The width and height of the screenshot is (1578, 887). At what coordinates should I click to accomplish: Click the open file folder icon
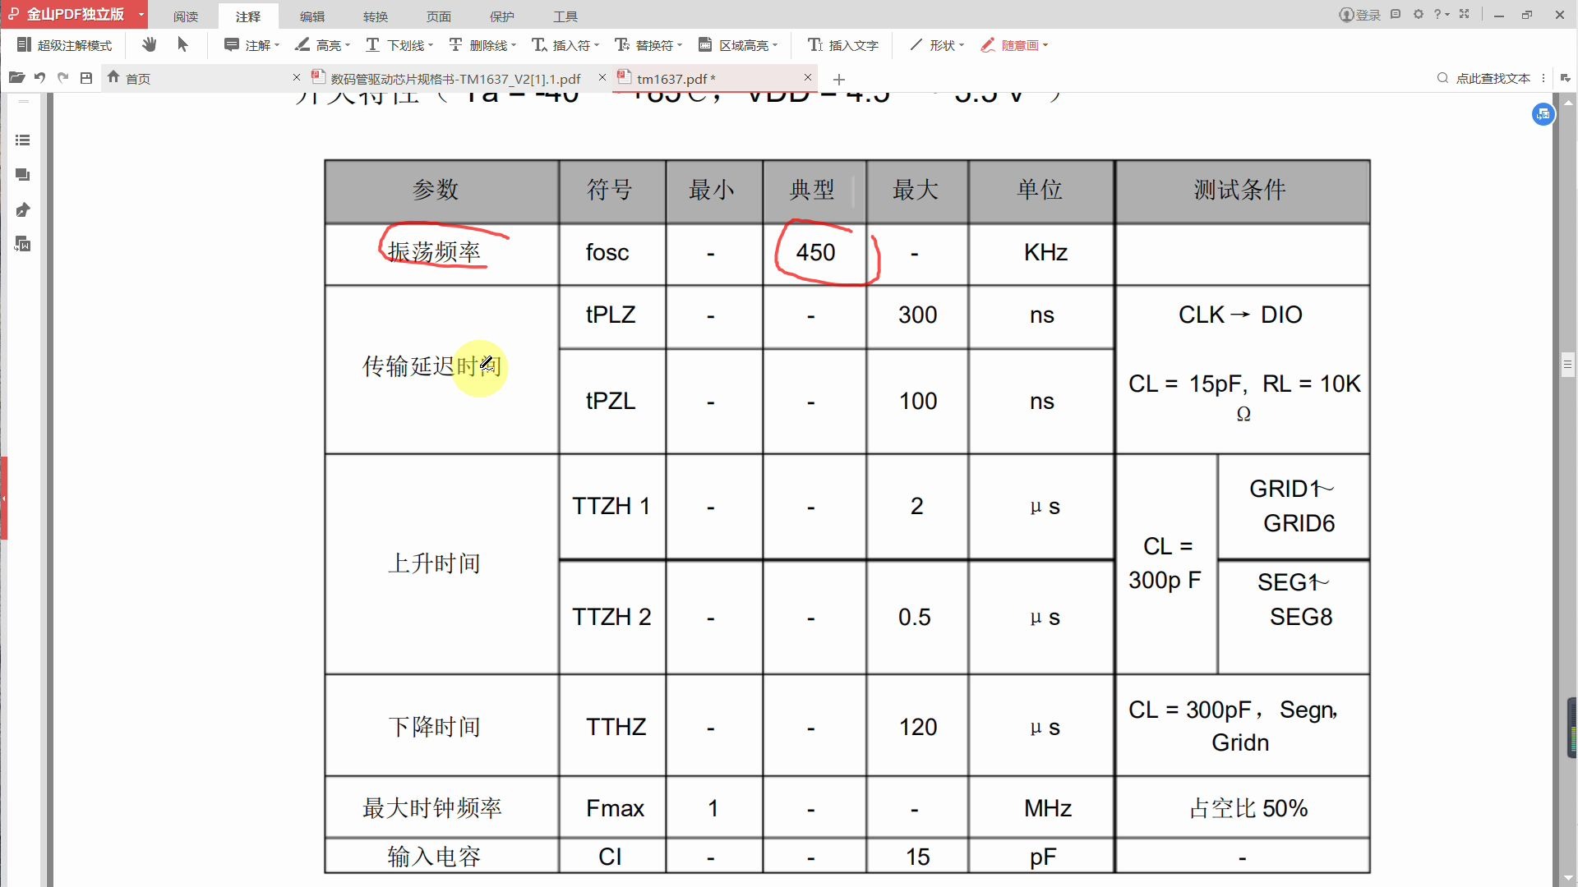click(16, 78)
